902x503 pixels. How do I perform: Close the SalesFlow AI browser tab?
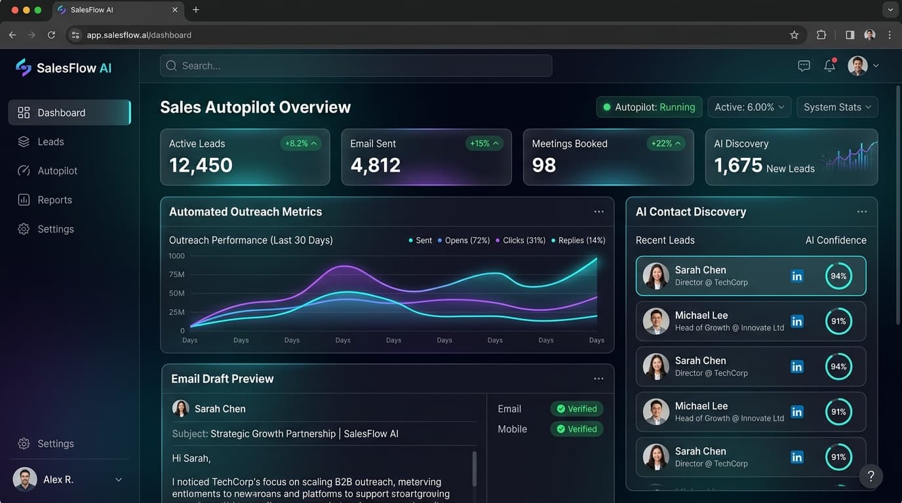[x=175, y=10]
